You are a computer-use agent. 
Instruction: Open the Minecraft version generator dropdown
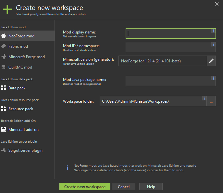pyautogui.click(x=163, y=61)
